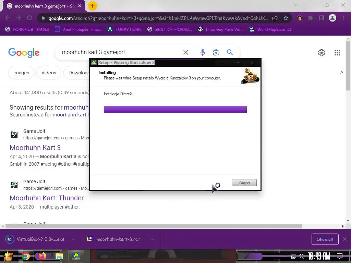Screen dimensions: 351x263
Task: Open the Chrome profile avatar
Action: coord(332,18)
